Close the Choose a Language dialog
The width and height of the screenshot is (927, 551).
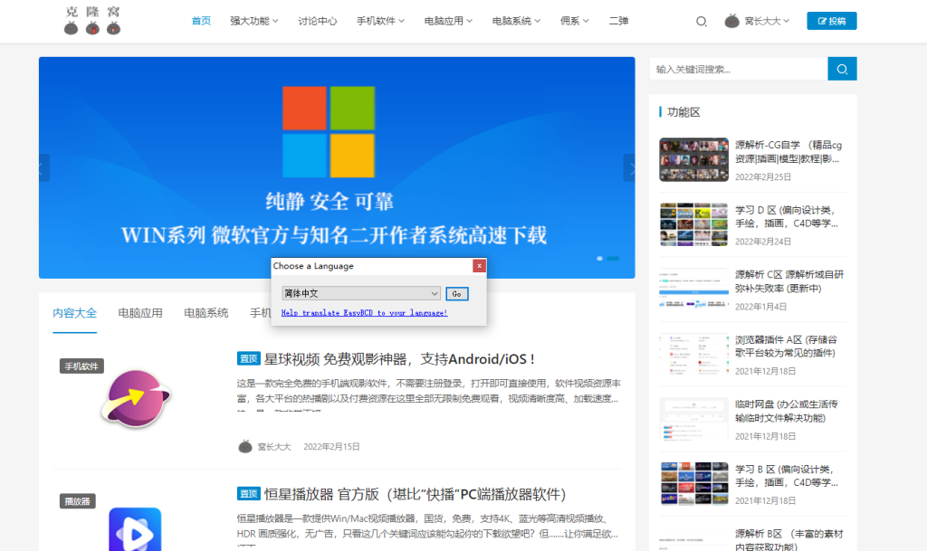[479, 266]
